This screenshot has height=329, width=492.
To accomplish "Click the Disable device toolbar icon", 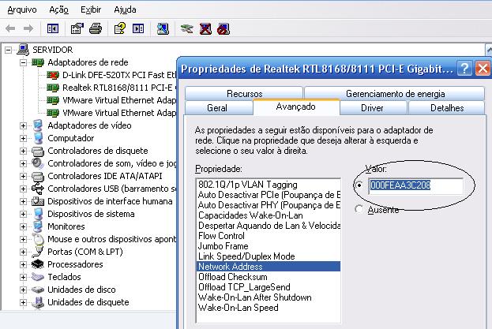I will (x=223, y=29).
